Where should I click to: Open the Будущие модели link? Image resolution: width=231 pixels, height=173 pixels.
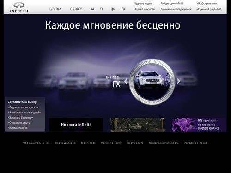pos(144,3)
